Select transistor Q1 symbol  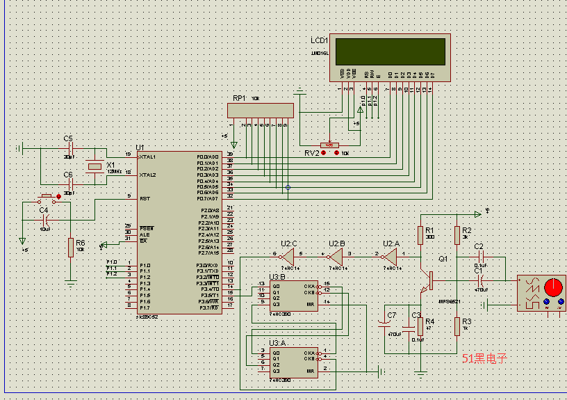pos(427,282)
